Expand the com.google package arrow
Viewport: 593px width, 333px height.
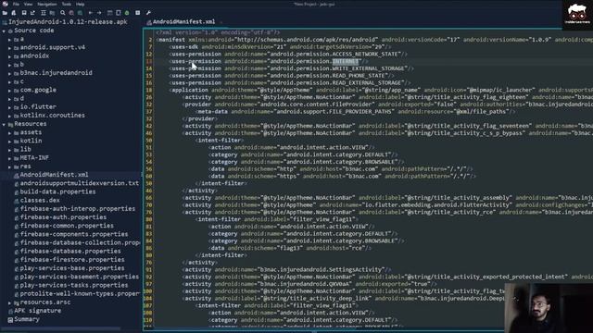point(10,91)
